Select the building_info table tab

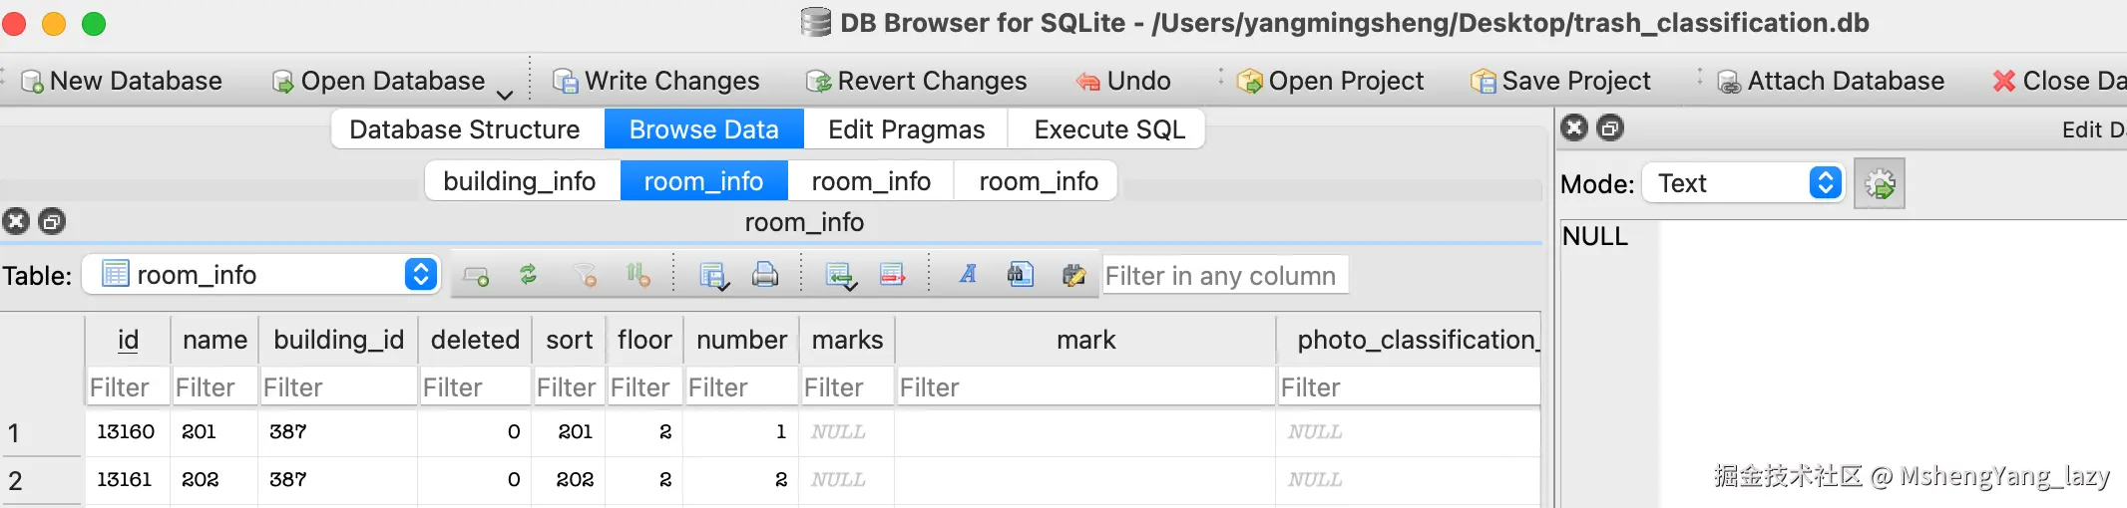519,182
